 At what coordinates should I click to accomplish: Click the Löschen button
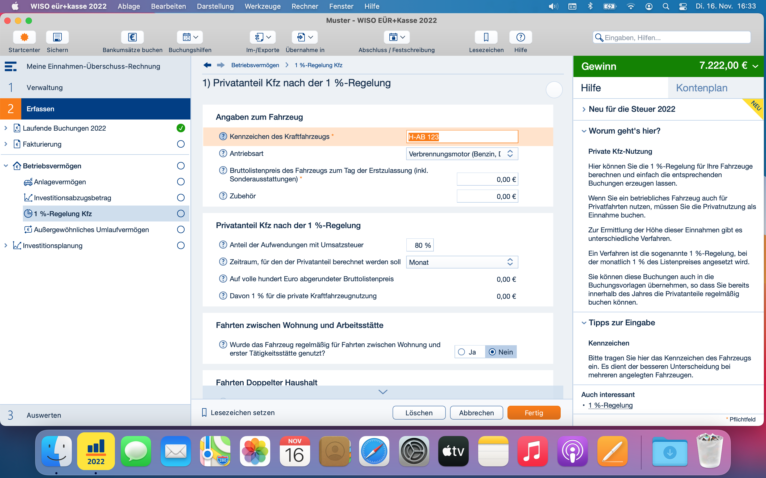point(419,413)
